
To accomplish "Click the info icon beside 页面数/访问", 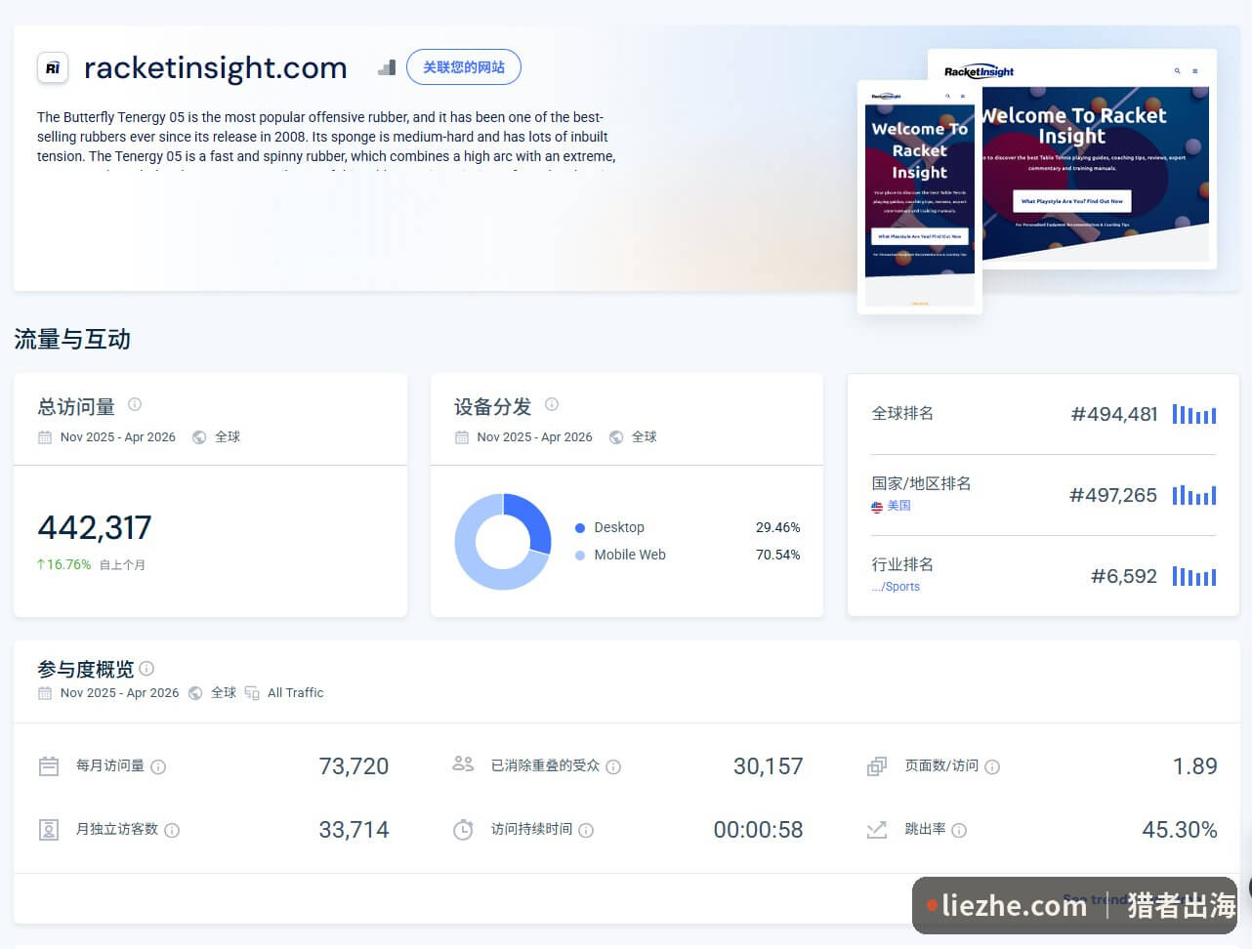I will (x=992, y=767).
